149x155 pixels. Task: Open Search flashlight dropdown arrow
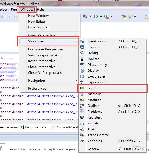point(135,17)
